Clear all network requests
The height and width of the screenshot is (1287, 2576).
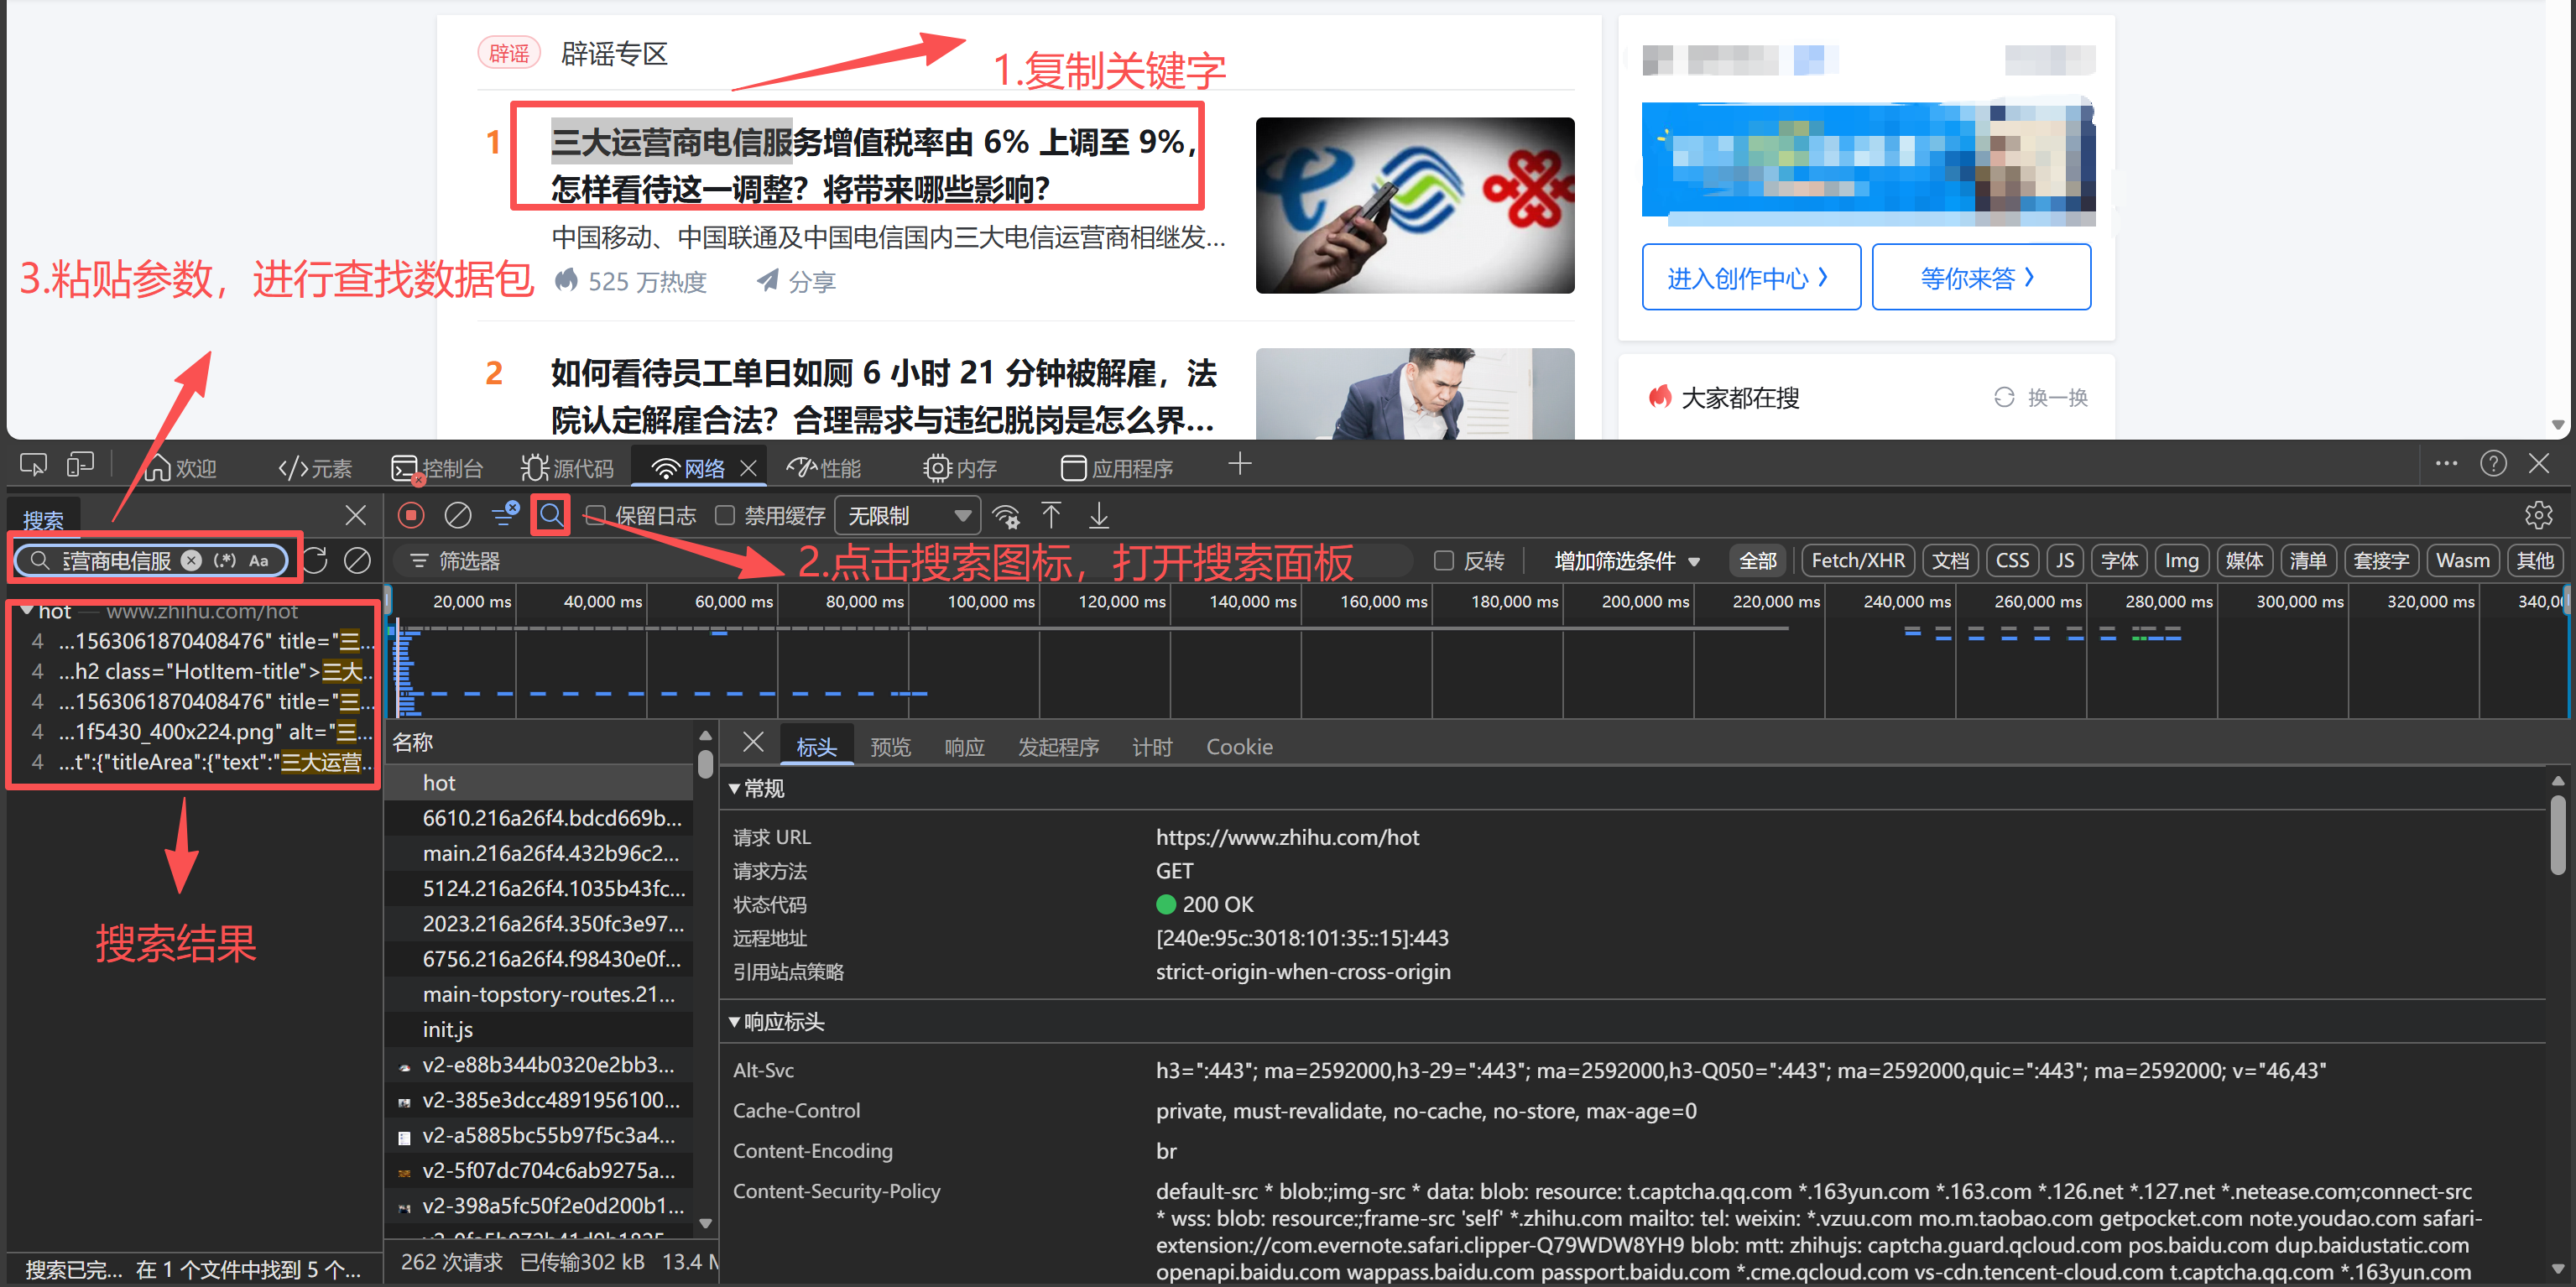(459, 515)
